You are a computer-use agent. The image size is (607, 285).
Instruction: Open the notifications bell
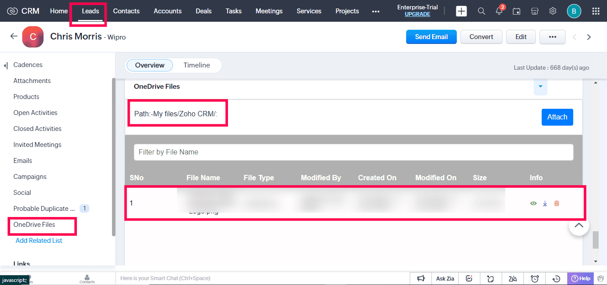[499, 11]
